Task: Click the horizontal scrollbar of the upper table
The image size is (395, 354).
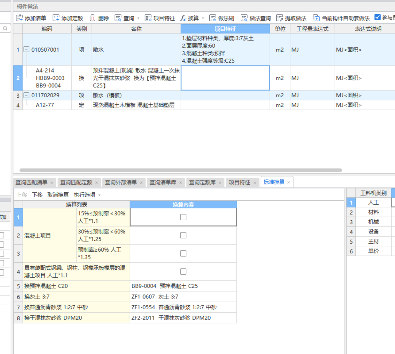Action: pyautogui.click(x=181, y=170)
